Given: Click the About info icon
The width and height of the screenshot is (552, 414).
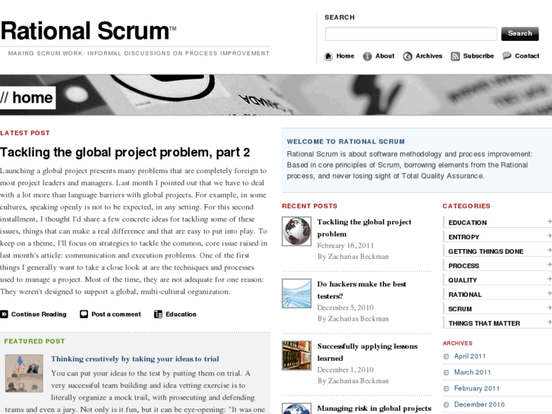Looking at the screenshot, I should pyautogui.click(x=367, y=56).
